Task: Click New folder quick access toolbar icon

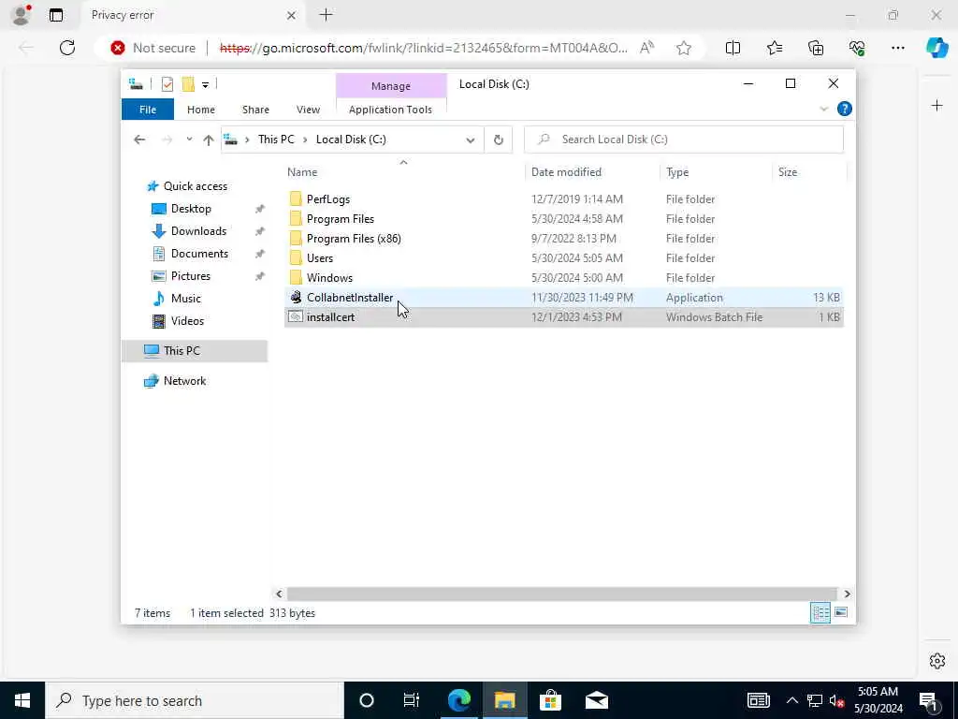Action: 188,84
